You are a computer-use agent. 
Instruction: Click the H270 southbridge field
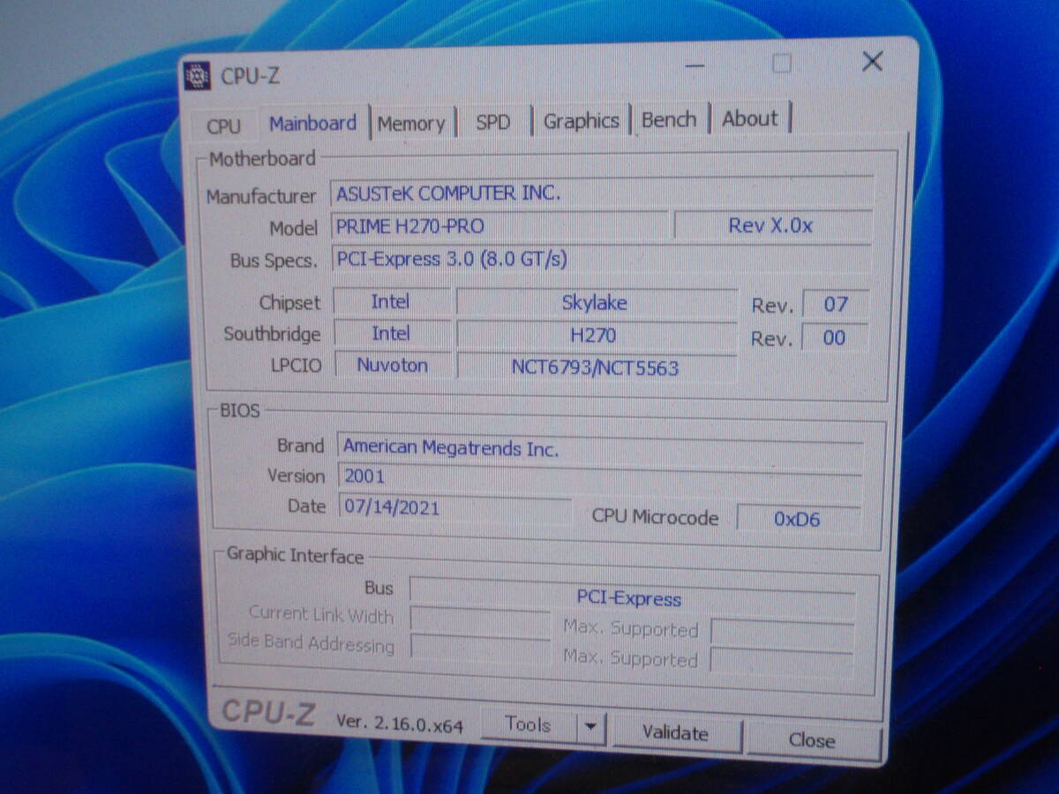pos(597,335)
